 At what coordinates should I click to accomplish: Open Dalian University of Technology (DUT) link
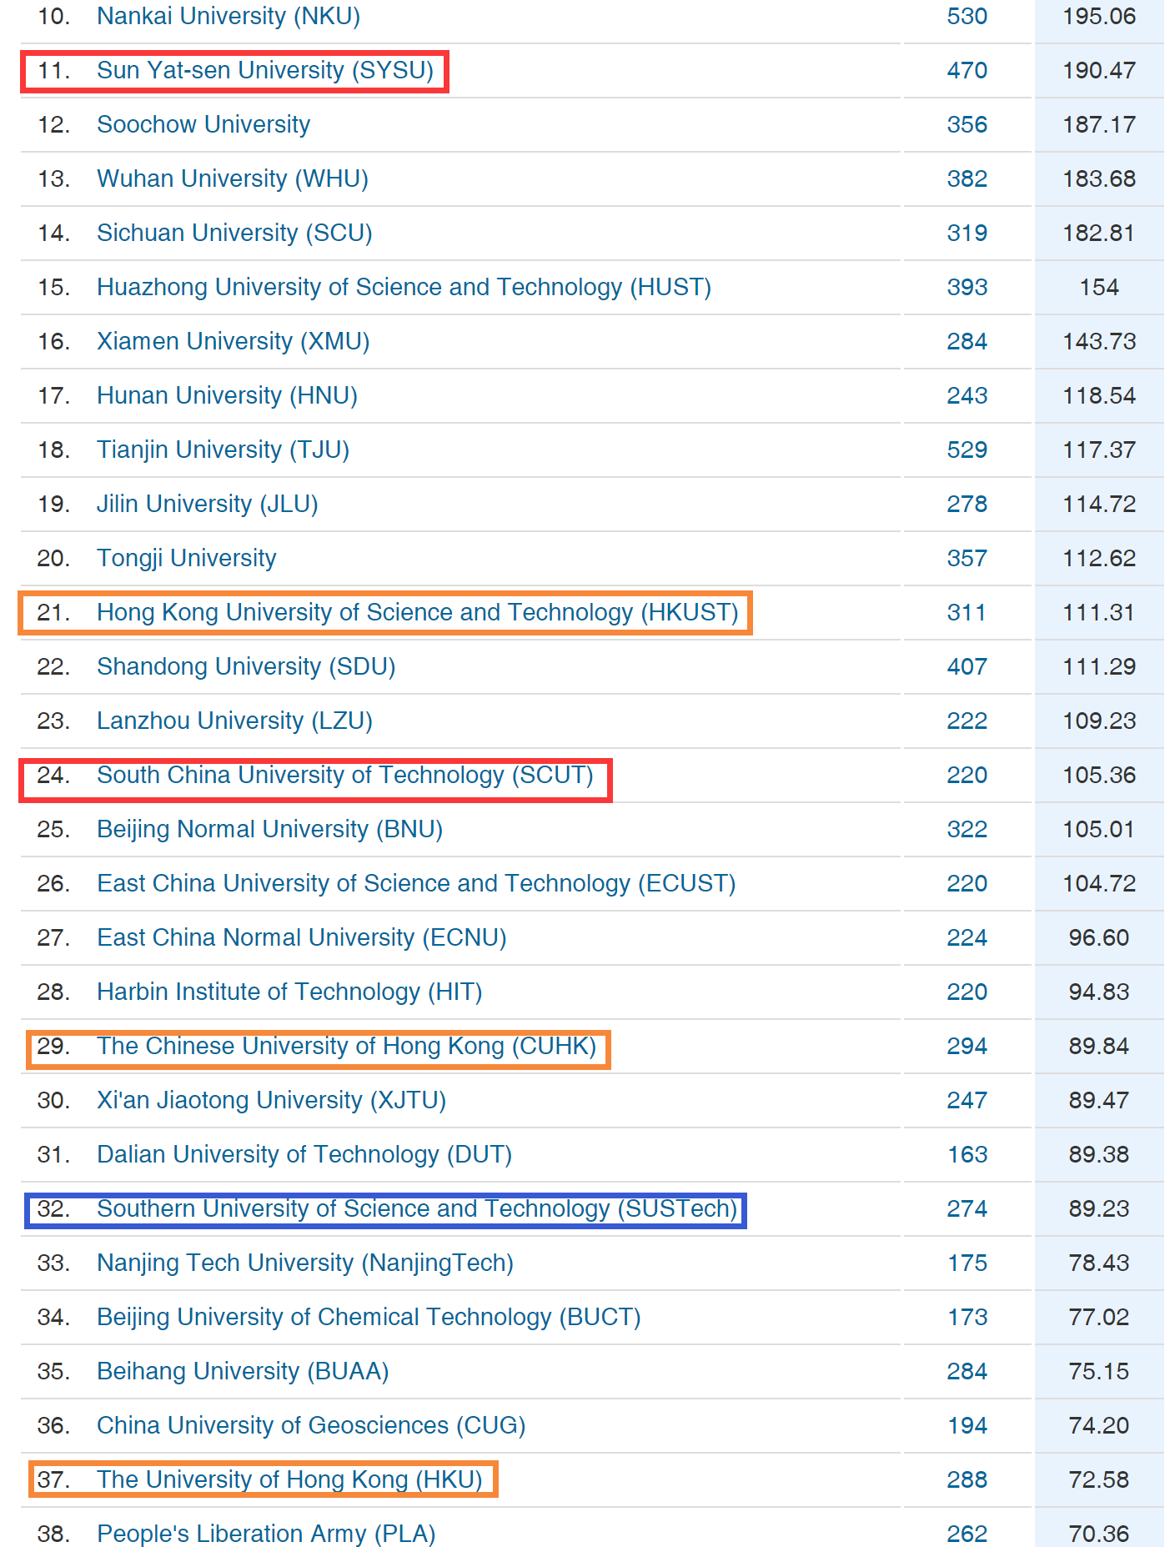coord(304,1155)
